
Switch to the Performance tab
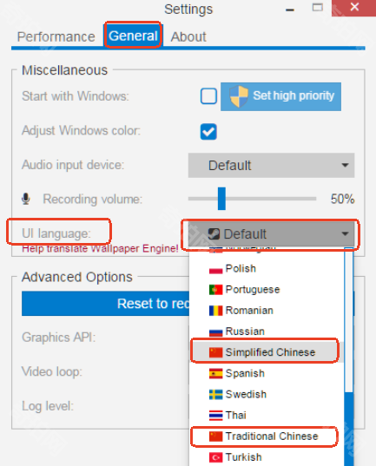point(56,36)
